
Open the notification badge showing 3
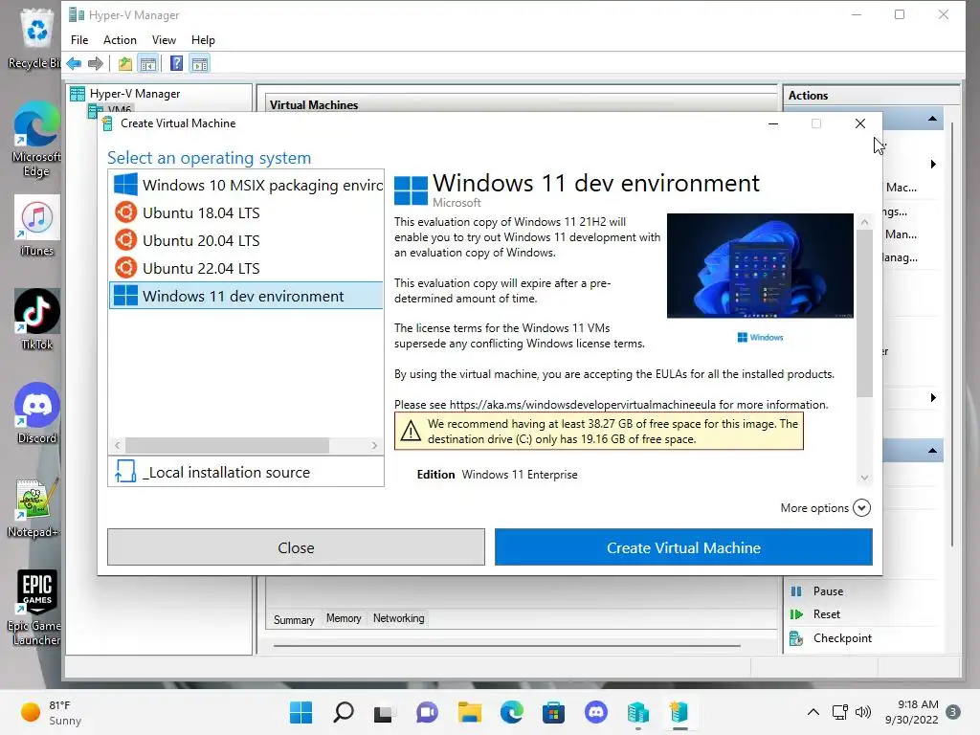coord(953,712)
